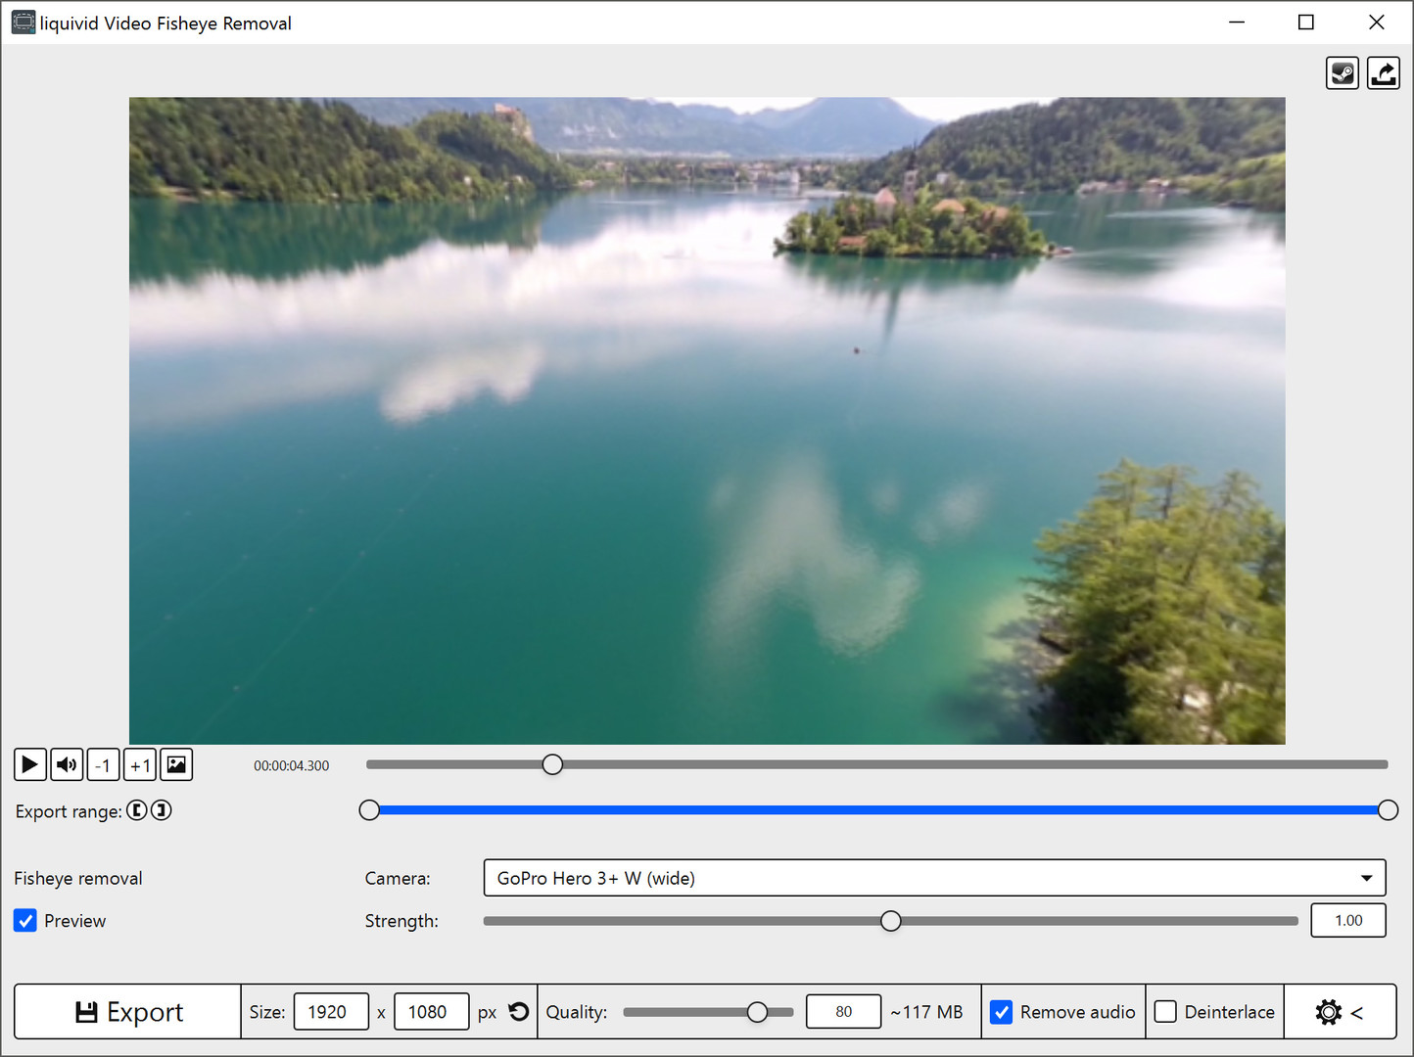Play the video preview
Viewport: 1414px width, 1057px height.
[x=29, y=764]
